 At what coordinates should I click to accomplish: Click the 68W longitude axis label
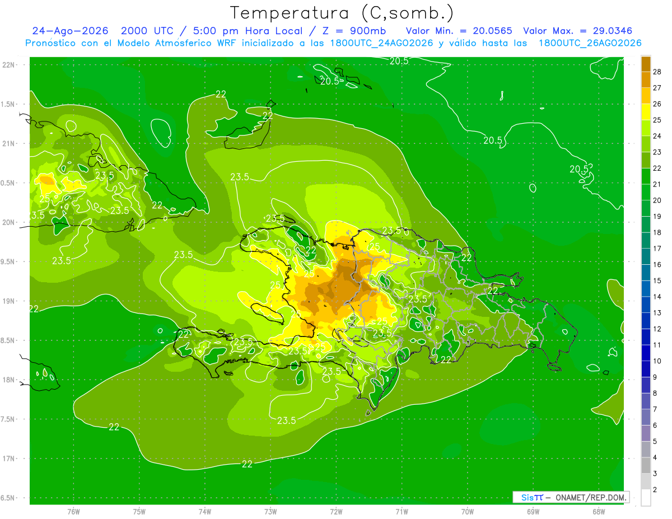click(599, 511)
